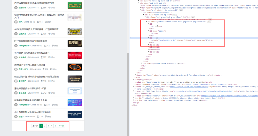
Task: Click the 评论 comment link in 夏的哭声's row
Action: pyautogui.click(x=51, y=81)
